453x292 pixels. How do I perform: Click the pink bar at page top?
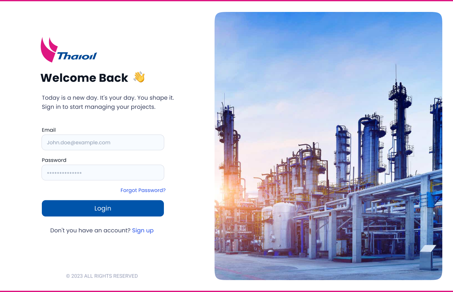tap(226, 1)
